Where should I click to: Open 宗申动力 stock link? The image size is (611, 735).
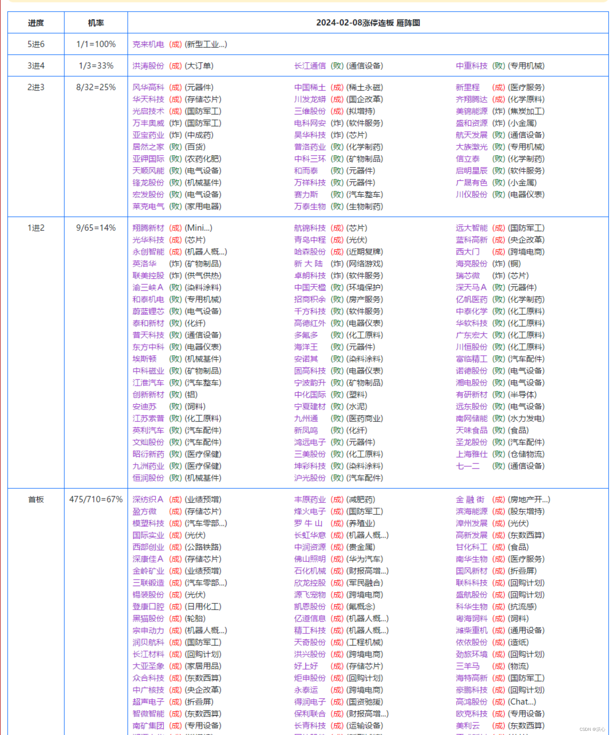(148, 630)
